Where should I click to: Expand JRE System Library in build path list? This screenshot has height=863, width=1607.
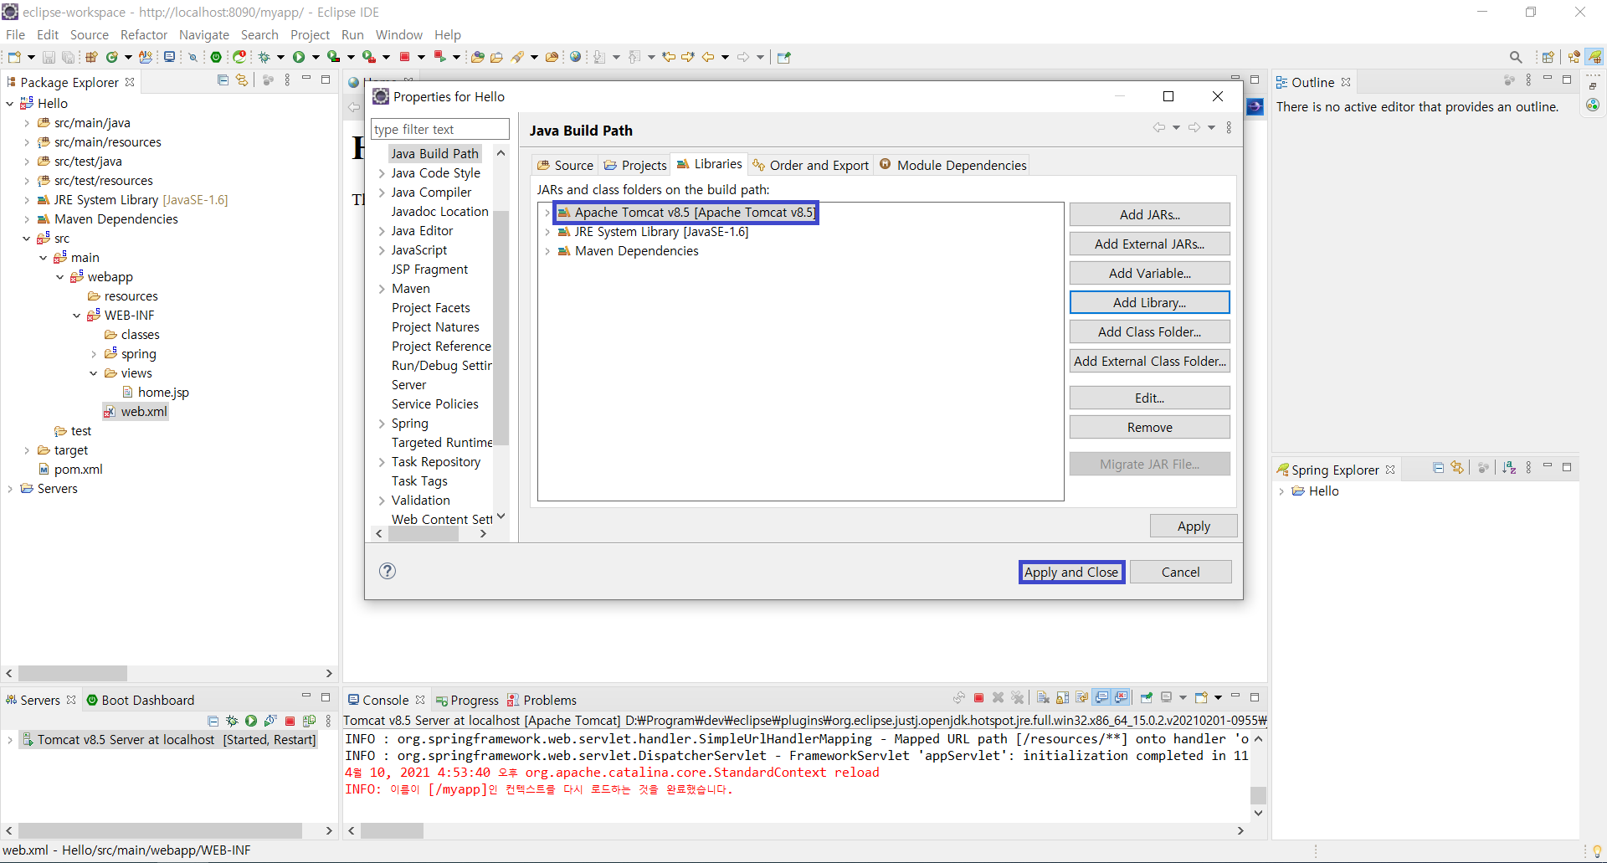[x=547, y=232]
